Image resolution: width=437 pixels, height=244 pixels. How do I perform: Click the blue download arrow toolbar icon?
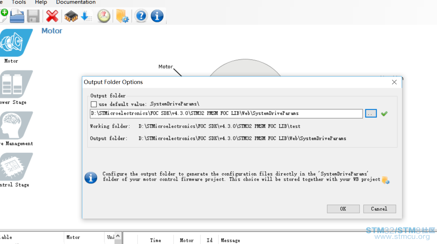[87, 16]
